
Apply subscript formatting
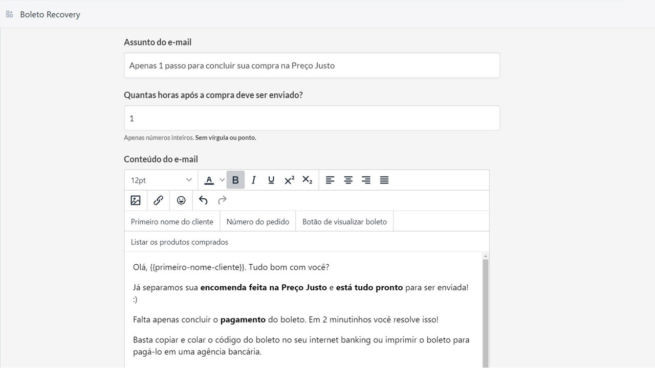click(307, 180)
